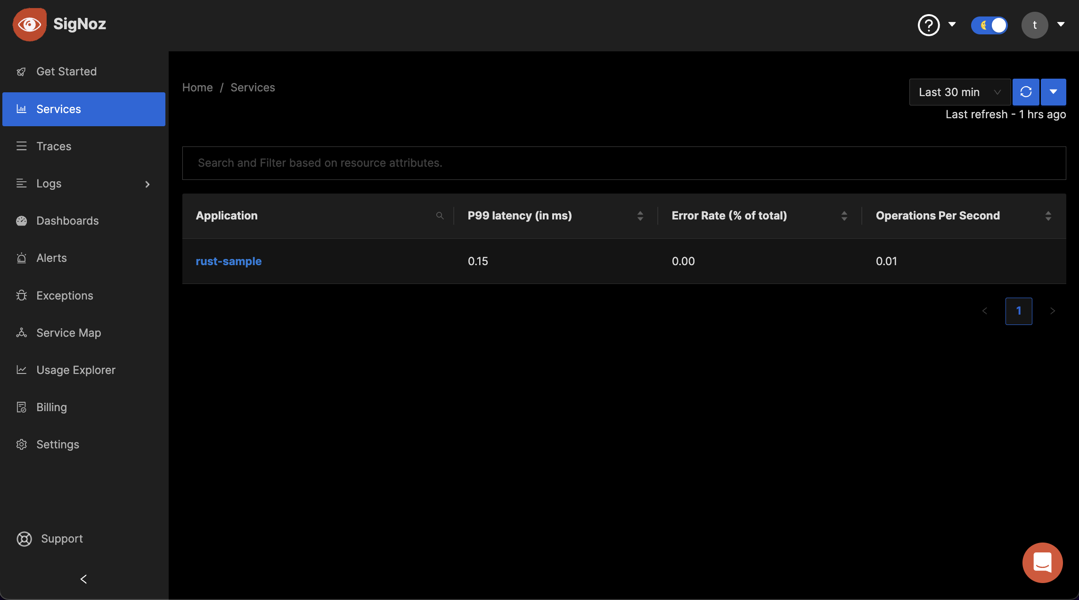The image size is (1079, 600).
Task: Search the Application column
Action: click(440, 216)
